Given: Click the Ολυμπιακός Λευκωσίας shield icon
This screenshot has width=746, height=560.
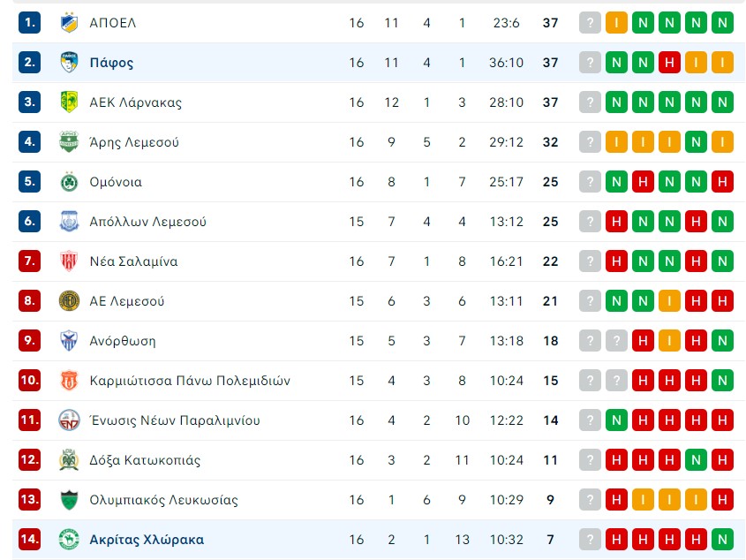Looking at the screenshot, I should click(x=69, y=500).
